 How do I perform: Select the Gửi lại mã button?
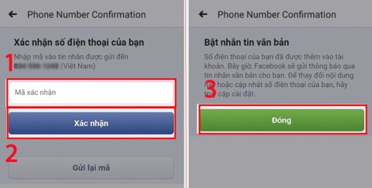[x=91, y=168]
